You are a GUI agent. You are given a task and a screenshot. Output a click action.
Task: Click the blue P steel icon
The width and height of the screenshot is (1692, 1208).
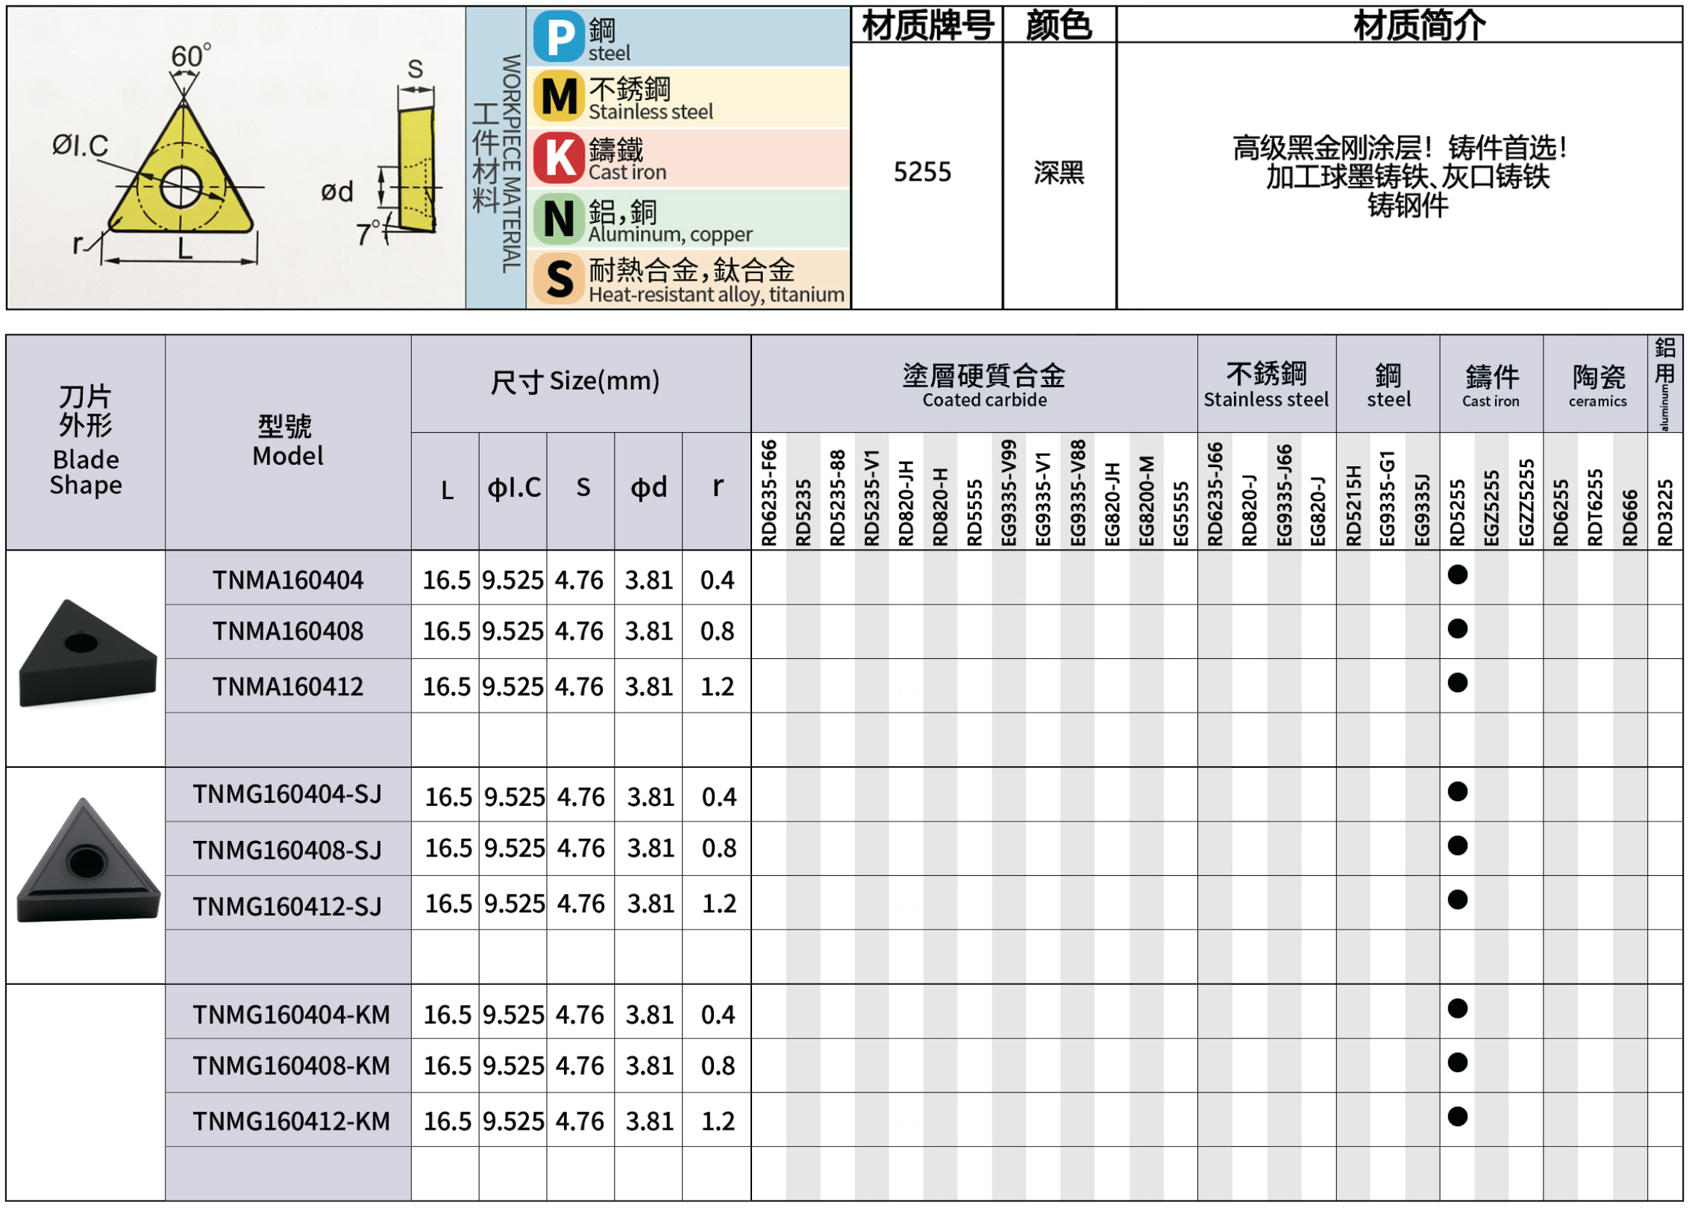point(559,37)
